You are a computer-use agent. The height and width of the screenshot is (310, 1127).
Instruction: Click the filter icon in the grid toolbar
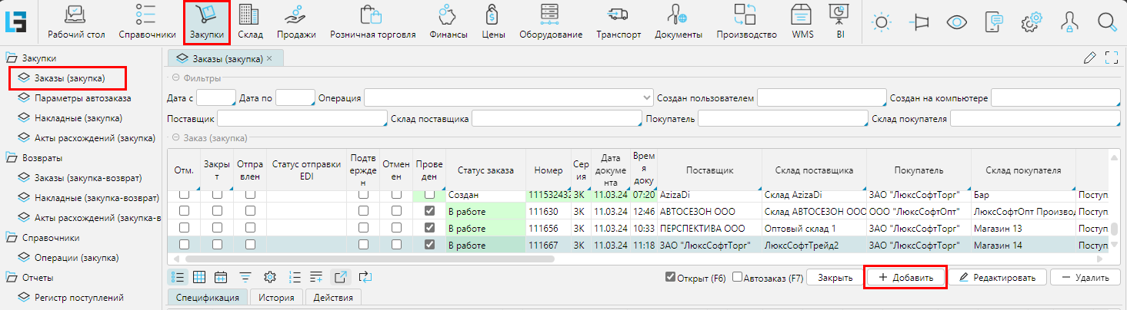(246, 277)
